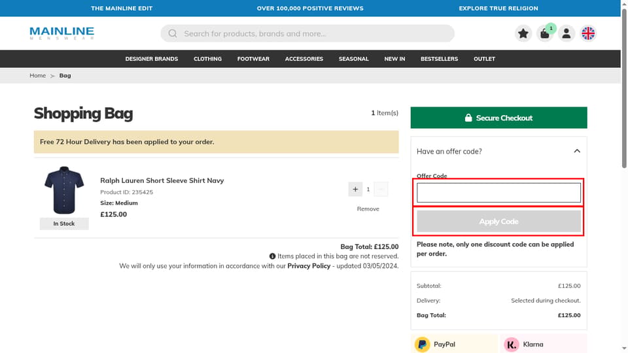Screen dimensions: 628x353
Task: Open the wishlist star icon
Action: (523, 33)
